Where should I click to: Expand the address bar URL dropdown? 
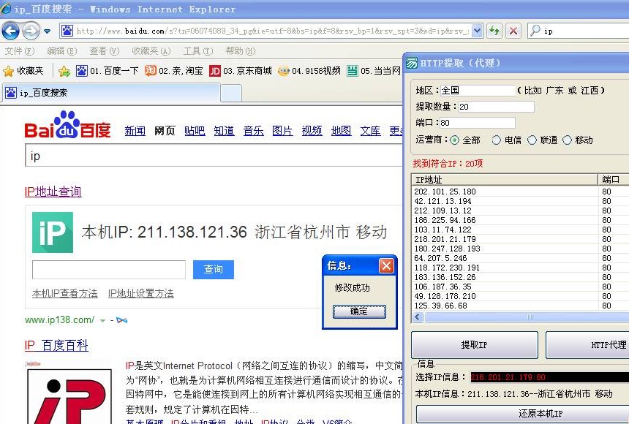477,31
